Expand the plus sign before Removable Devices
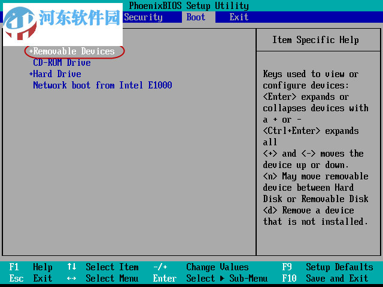This screenshot has height=287, width=383. tap(31, 51)
